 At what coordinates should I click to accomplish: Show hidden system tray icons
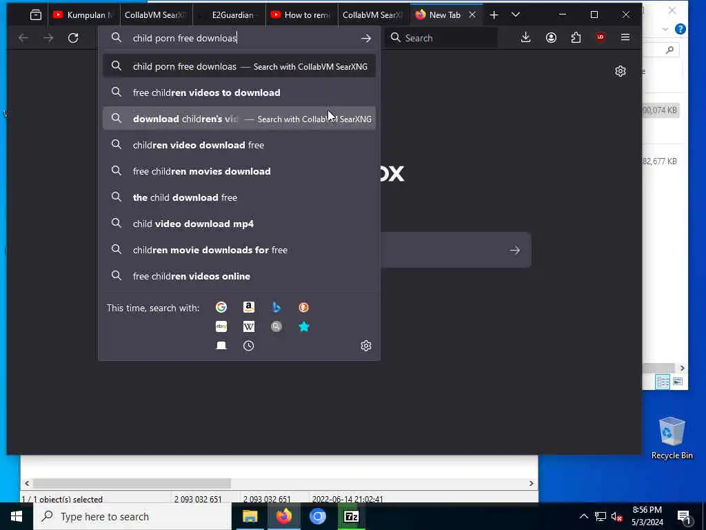[x=583, y=516]
